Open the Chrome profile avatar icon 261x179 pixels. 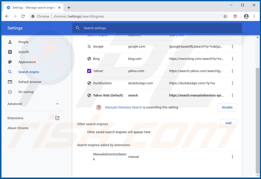(246, 16)
